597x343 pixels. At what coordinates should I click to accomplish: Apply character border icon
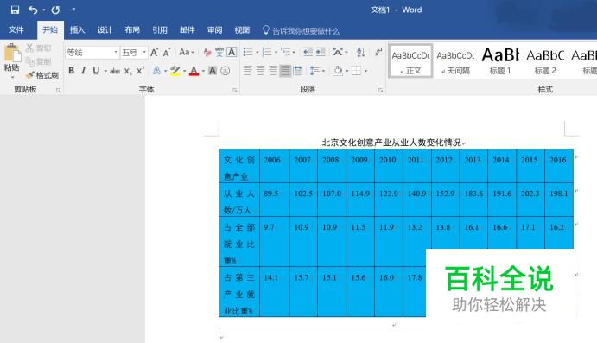[232, 52]
